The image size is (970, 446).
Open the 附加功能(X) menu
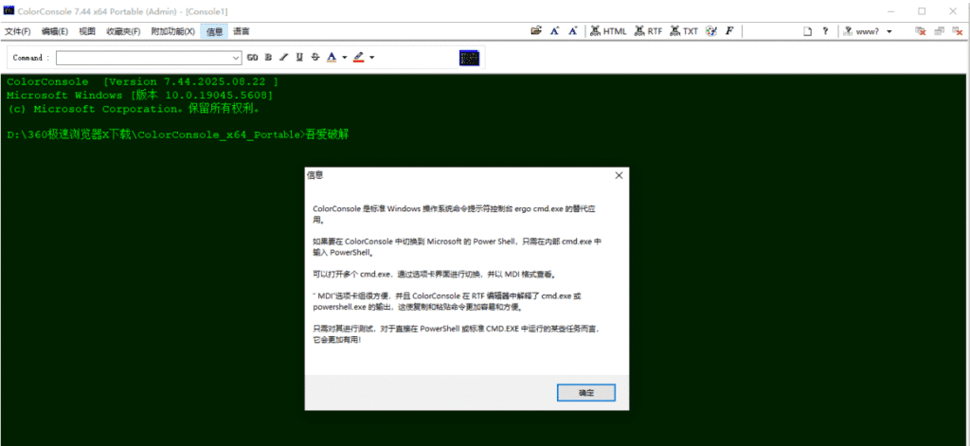coord(173,31)
